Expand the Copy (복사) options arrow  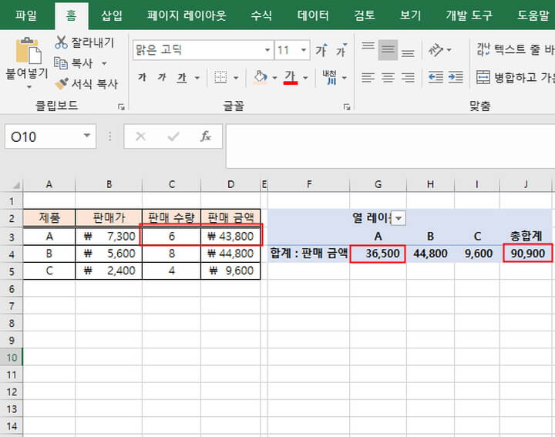tap(104, 64)
